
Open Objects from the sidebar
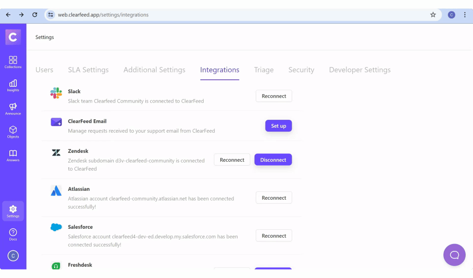tap(13, 132)
